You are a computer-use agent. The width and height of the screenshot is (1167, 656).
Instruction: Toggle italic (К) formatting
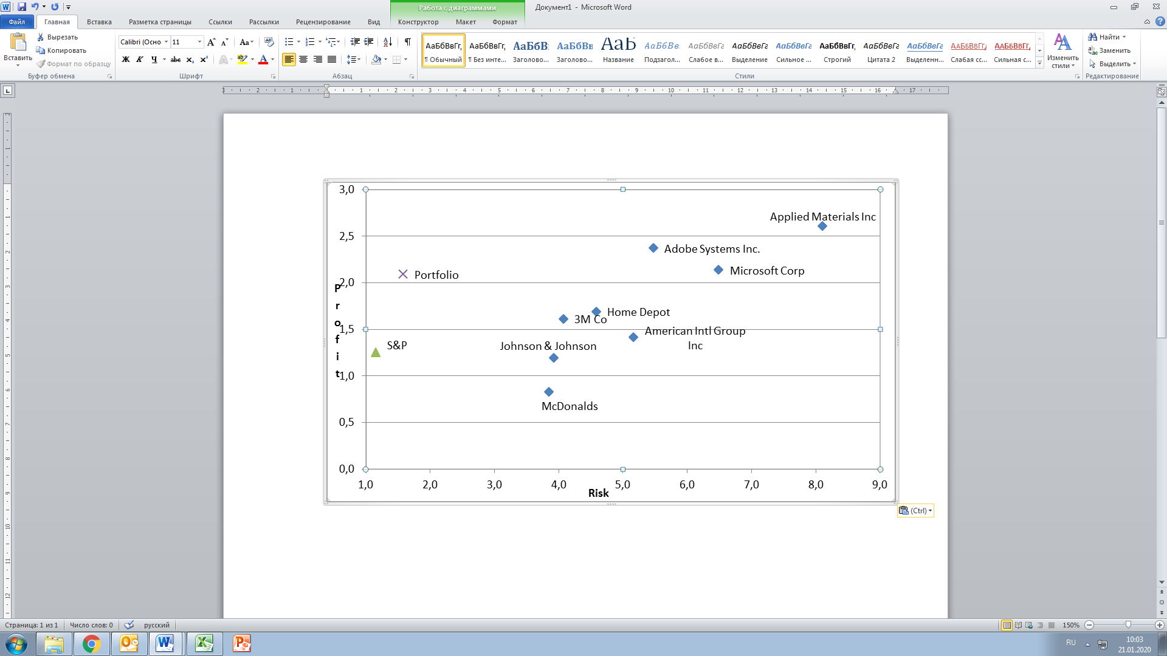point(140,60)
